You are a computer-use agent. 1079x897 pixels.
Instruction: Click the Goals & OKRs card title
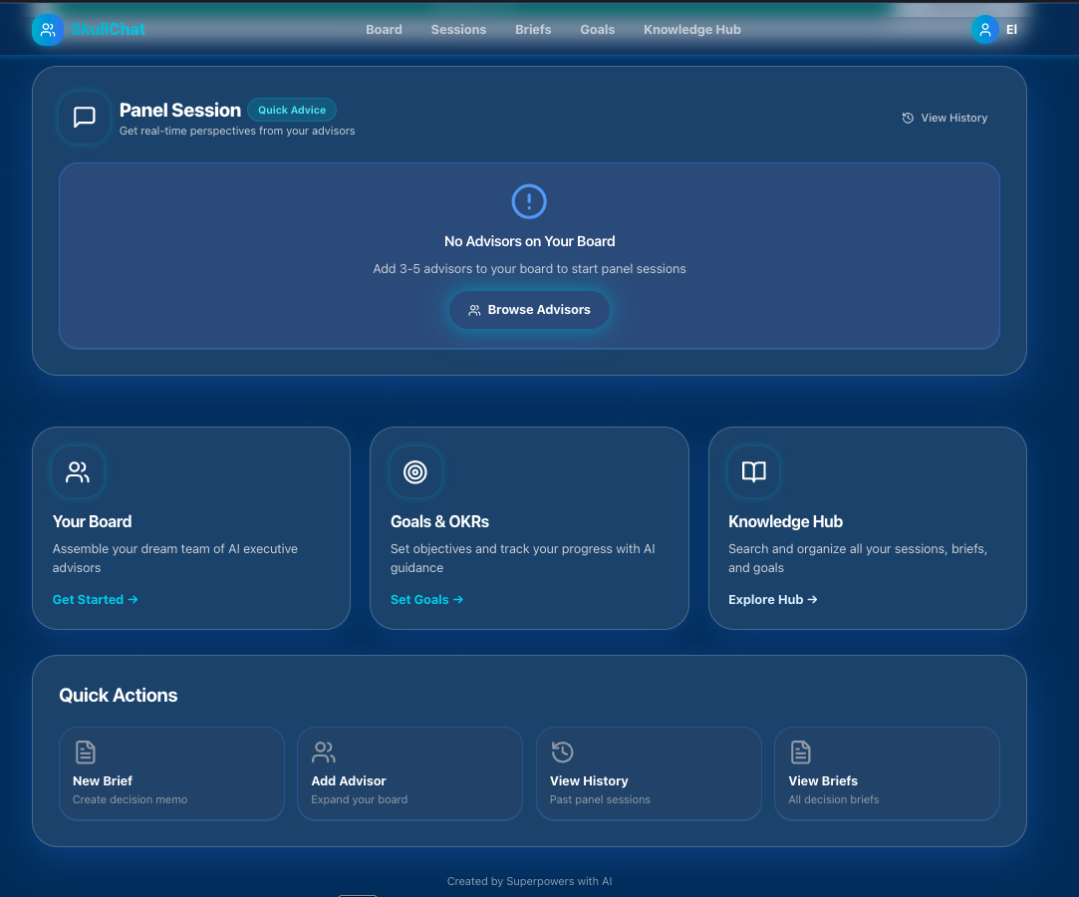point(439,522)
